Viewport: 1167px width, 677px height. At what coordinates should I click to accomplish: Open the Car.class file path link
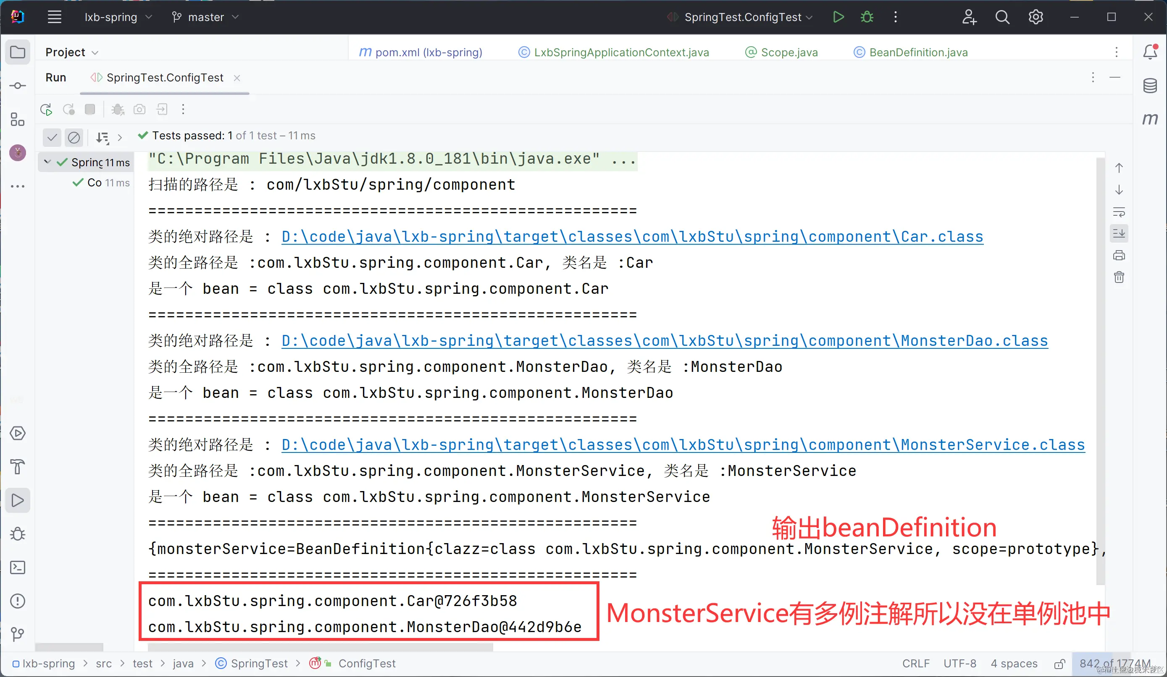point(632,237)
